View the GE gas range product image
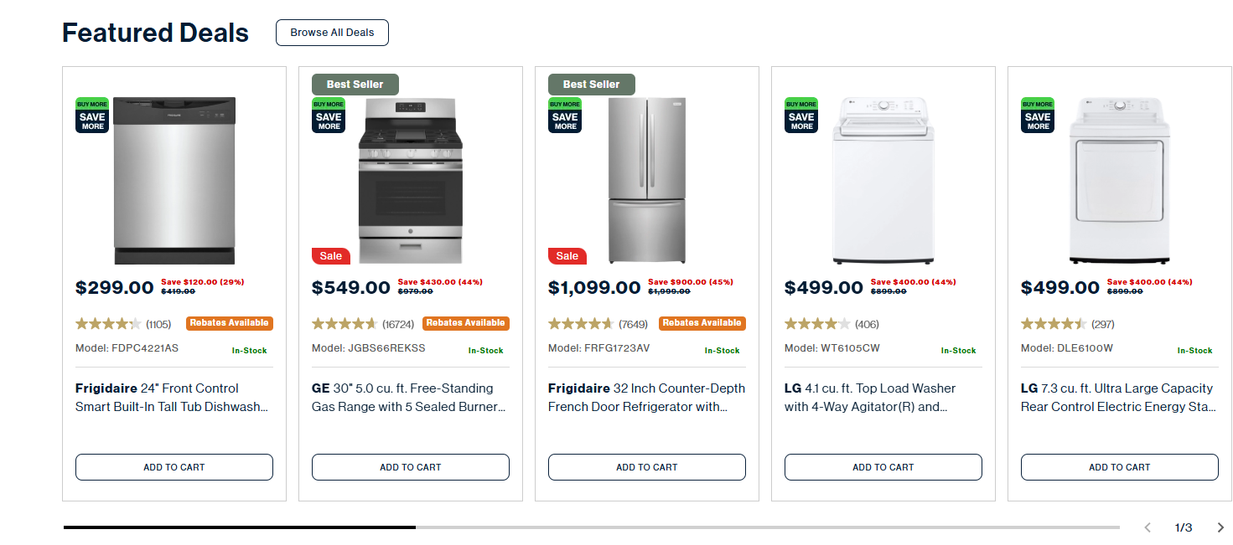The width and height of the screenshot is (1233, 545). (411, 180)
